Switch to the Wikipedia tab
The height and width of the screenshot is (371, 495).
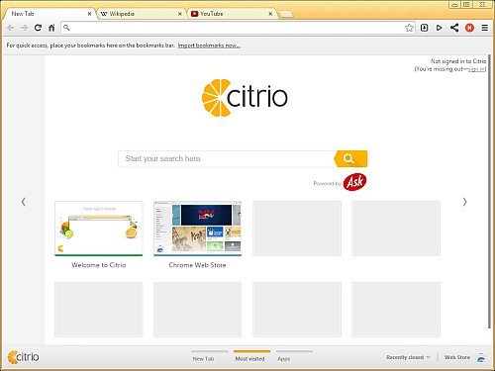(x=141, y=14)
